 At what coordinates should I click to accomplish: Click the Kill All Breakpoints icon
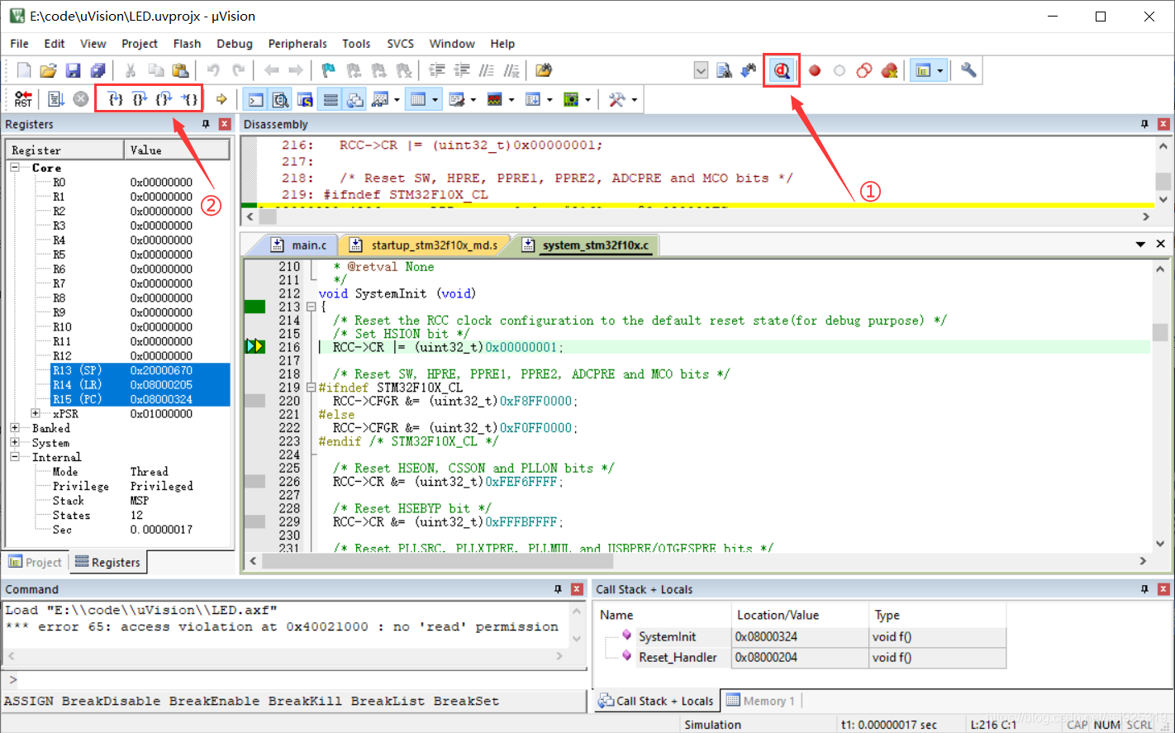click(x=889, y=71)
